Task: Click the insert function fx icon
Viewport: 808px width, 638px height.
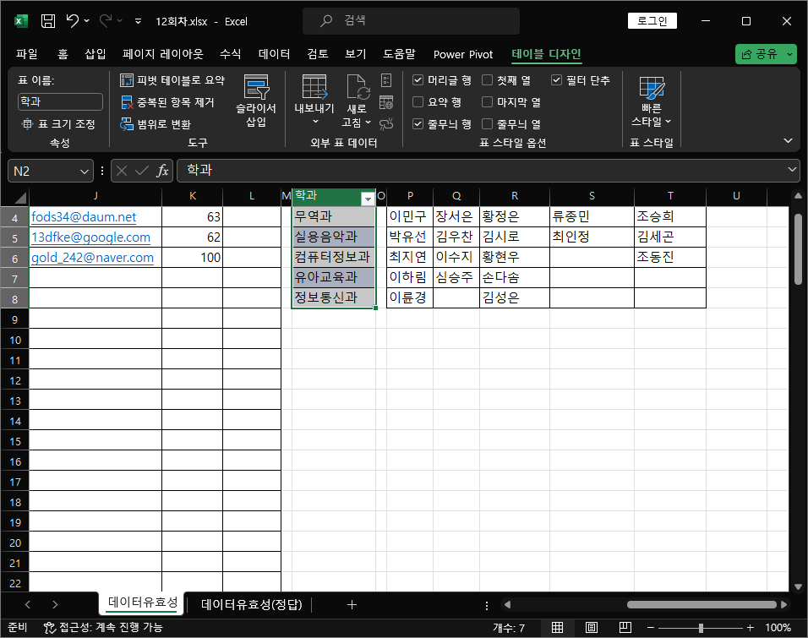Action: pos(162,171)
